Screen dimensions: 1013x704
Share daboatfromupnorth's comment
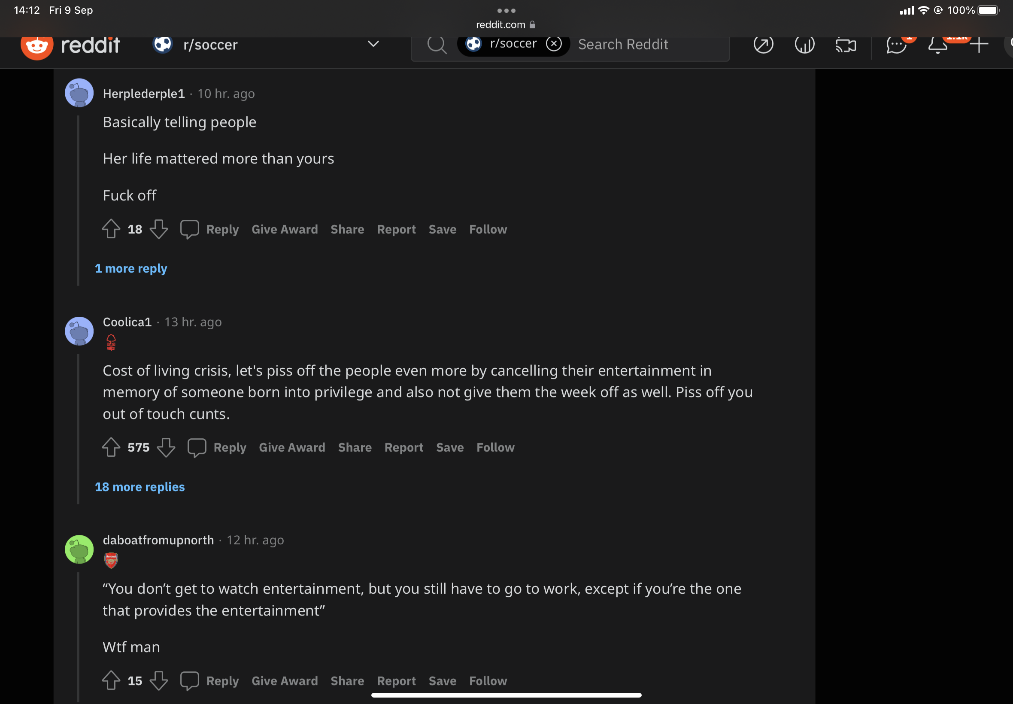347,681
